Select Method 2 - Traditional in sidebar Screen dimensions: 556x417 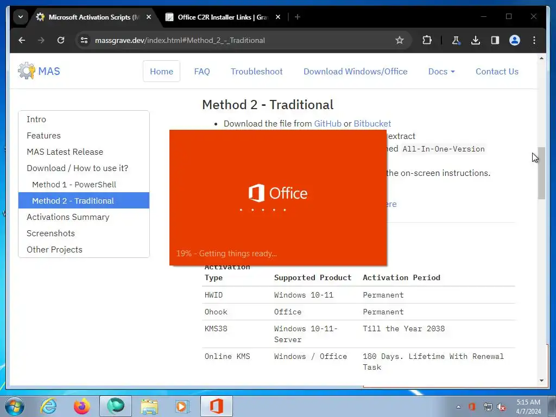pyautogui.click(x=84, y=200)
